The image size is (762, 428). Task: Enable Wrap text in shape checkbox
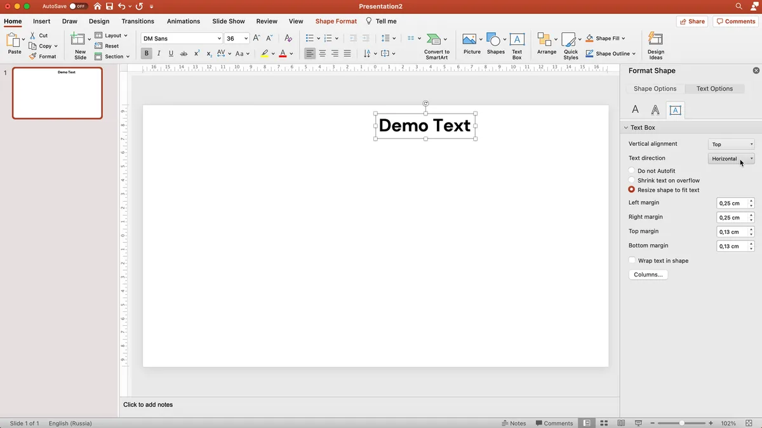pos(632,261)
